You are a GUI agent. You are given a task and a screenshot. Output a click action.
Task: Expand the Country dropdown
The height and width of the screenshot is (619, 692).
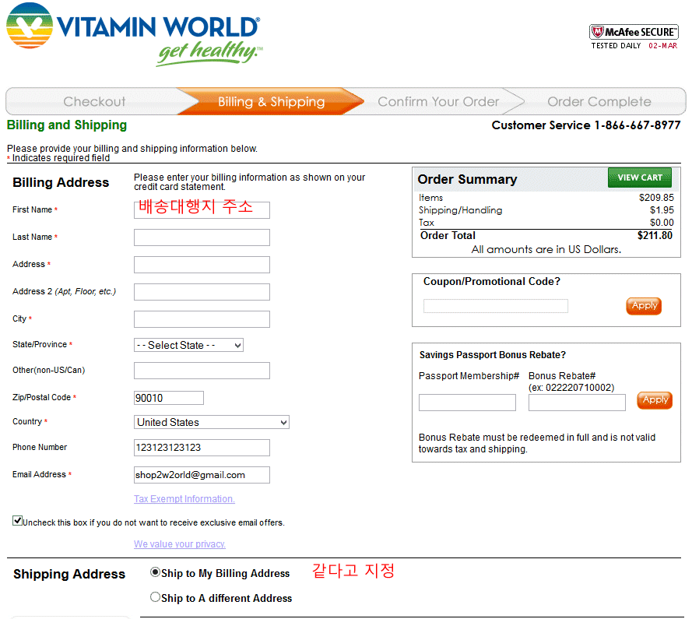(x=211, y=422)
